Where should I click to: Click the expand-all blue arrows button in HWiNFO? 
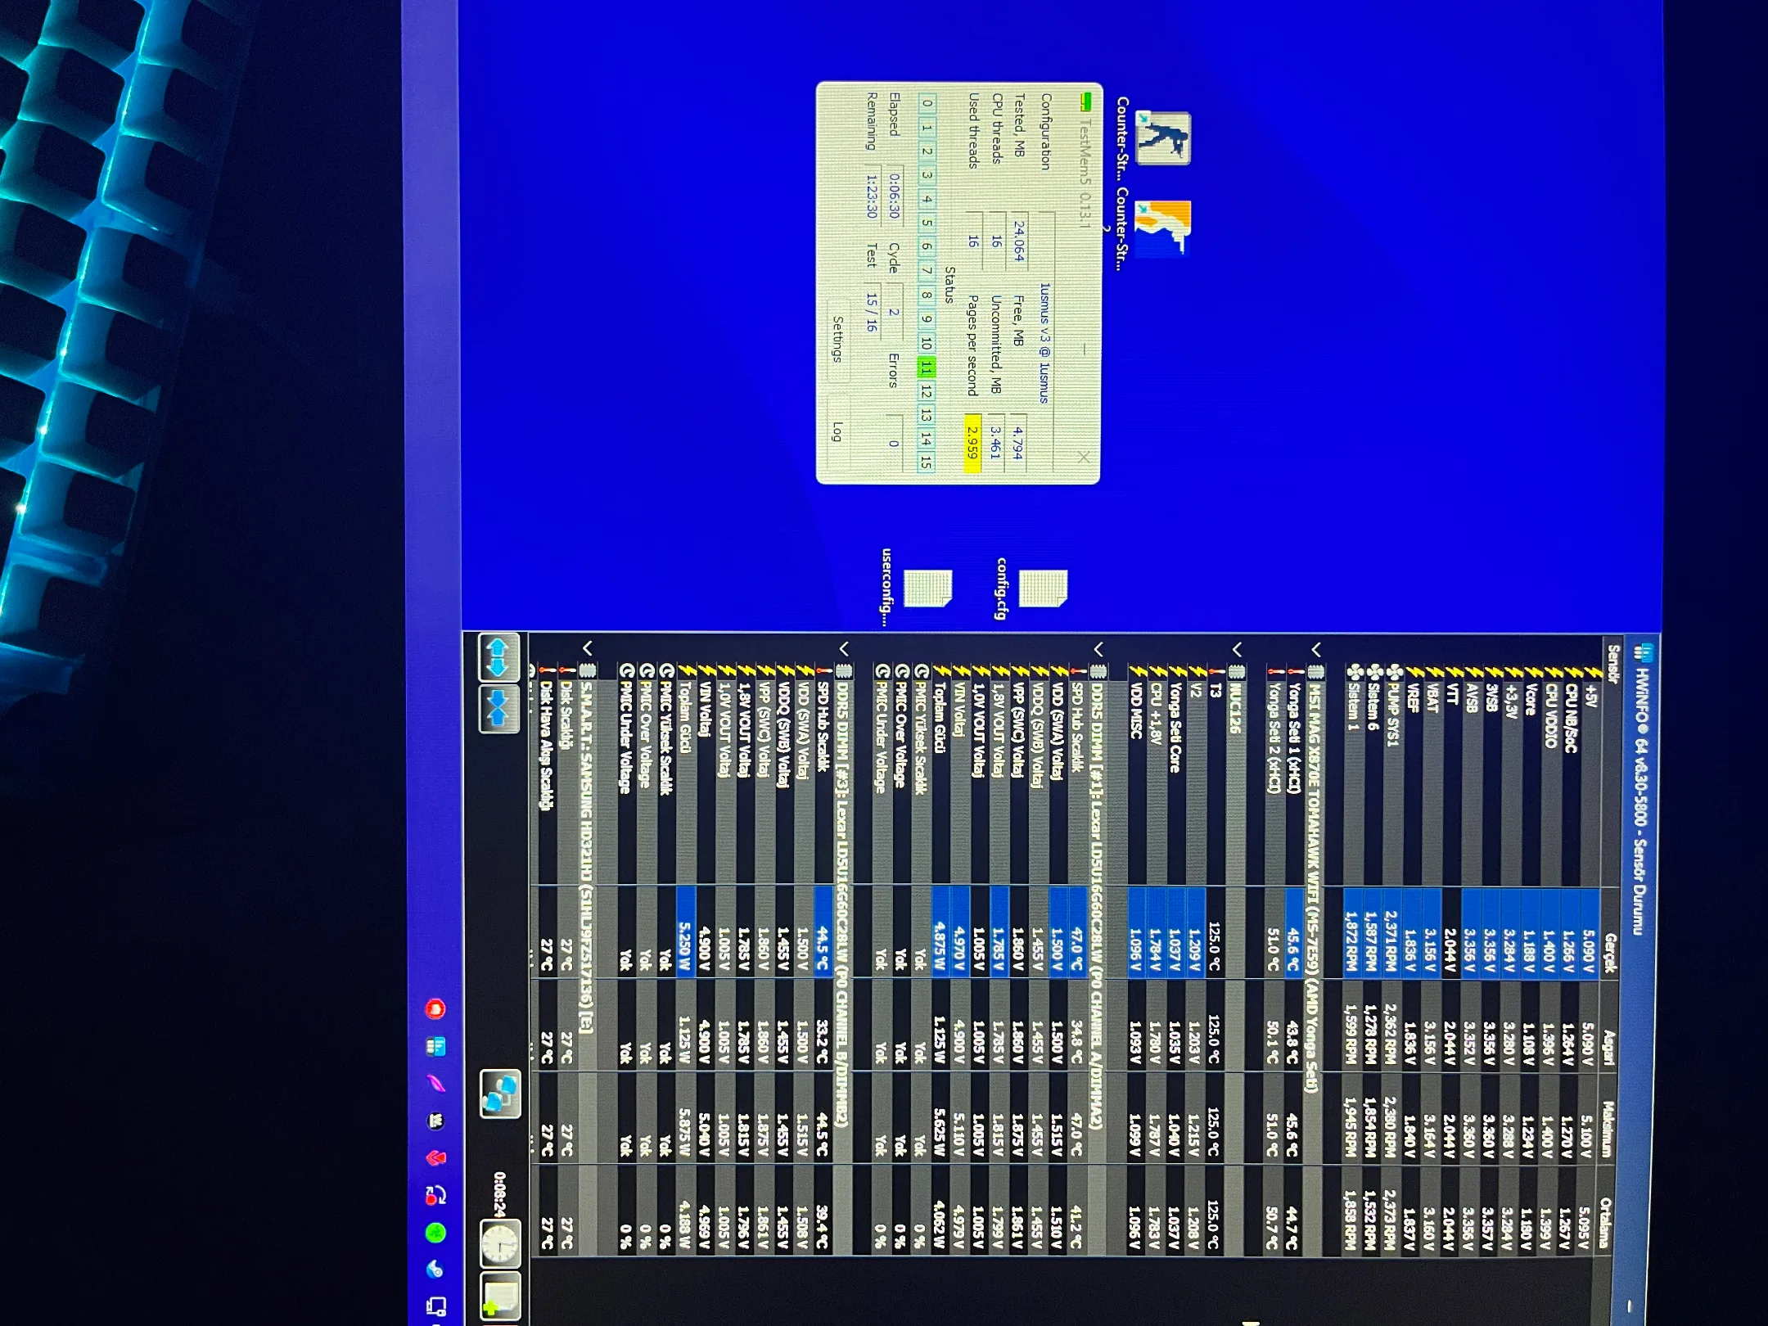point(499,657)
